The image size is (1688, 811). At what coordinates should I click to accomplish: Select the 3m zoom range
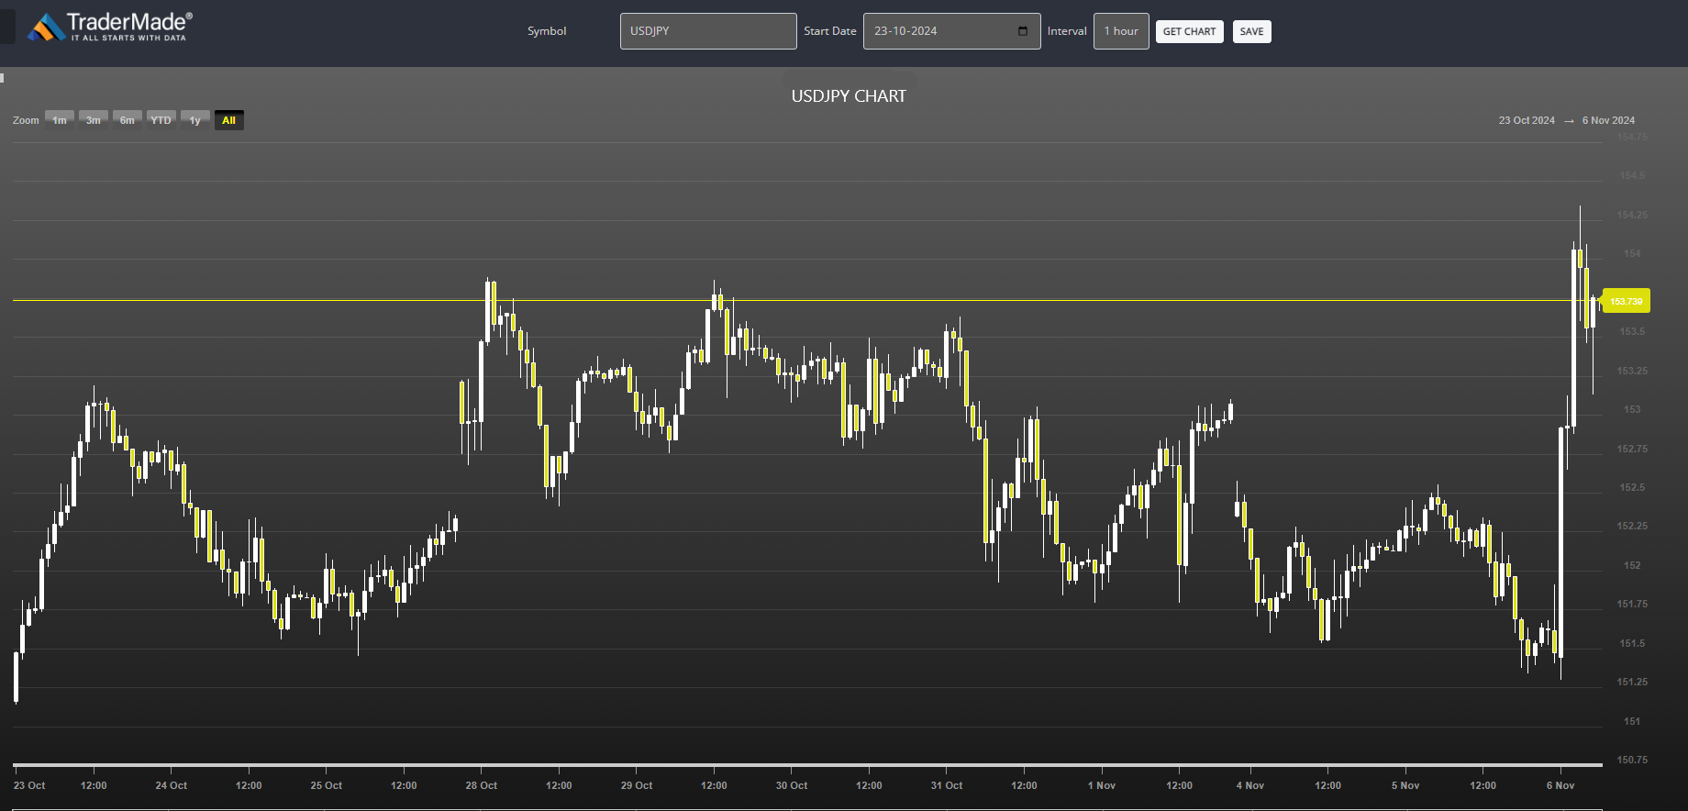coord(94,120)
